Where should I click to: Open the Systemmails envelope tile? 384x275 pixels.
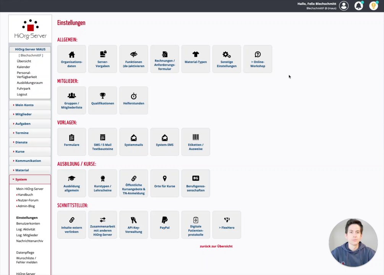coord(134,142)
